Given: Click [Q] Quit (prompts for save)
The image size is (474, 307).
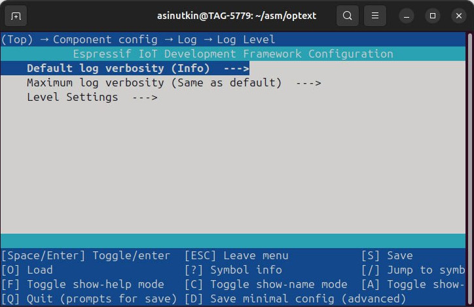Looking at the screenshot, I should tap(89, 299).
